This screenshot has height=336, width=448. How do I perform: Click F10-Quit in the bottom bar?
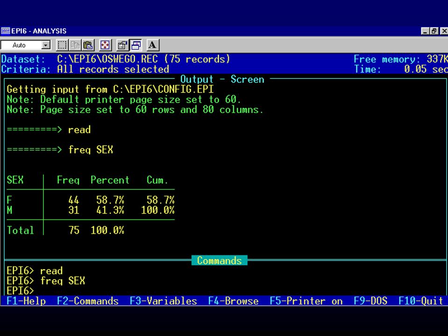coord(420,301)
